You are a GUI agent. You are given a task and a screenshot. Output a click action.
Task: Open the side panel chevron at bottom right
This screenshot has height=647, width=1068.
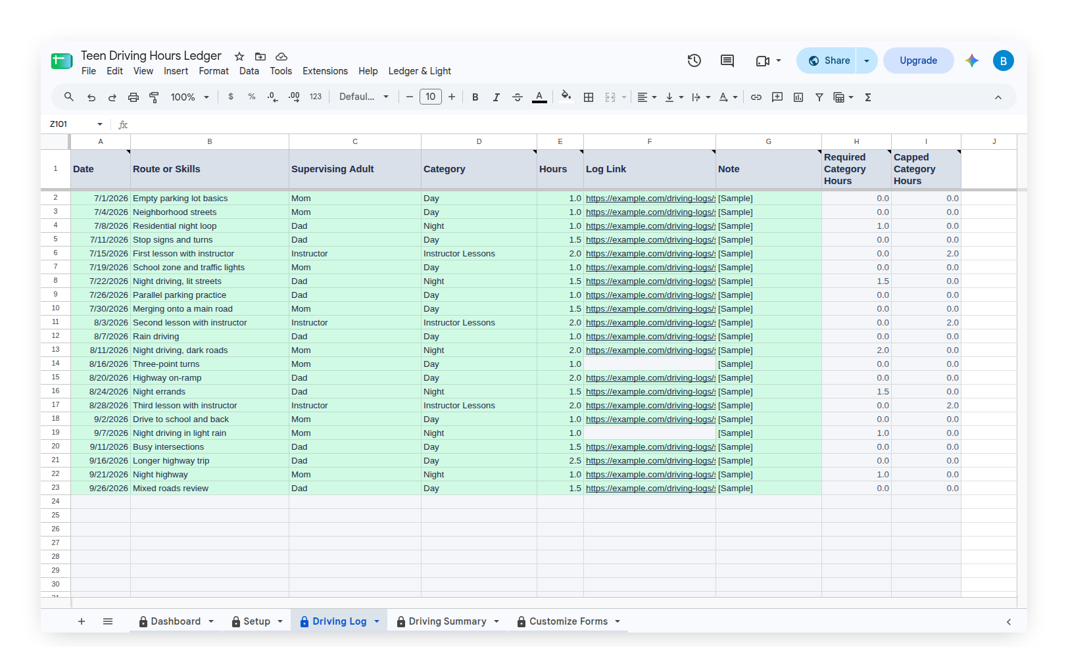click(x=1009, y=622)
